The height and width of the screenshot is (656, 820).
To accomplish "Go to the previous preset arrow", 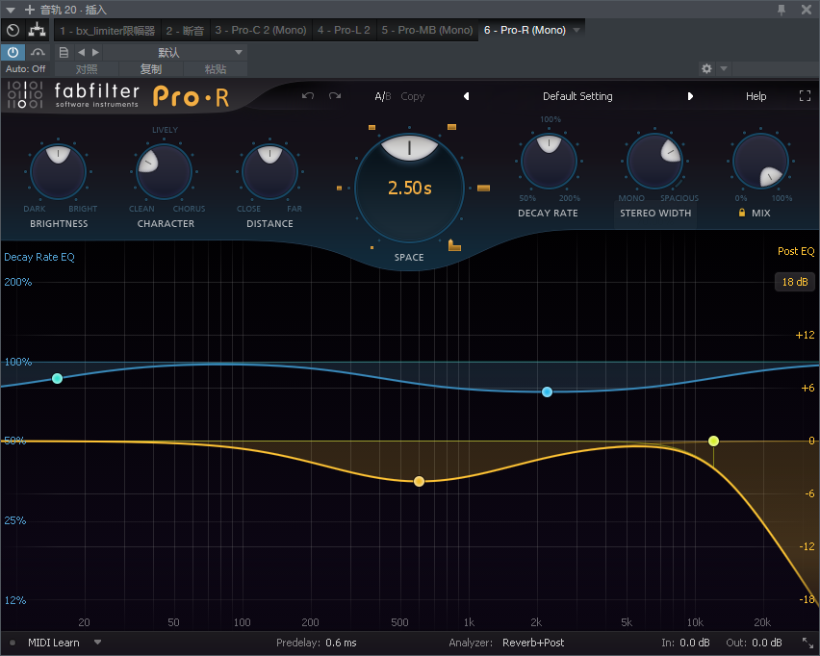I will 466,96.
